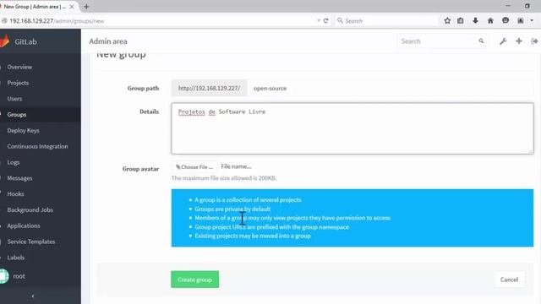
Task: Open Overview in sidebar
Action: 19,67
